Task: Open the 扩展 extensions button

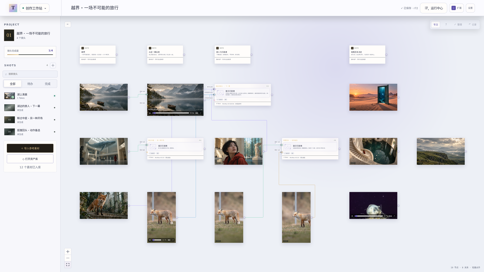Action: [457, 8]
